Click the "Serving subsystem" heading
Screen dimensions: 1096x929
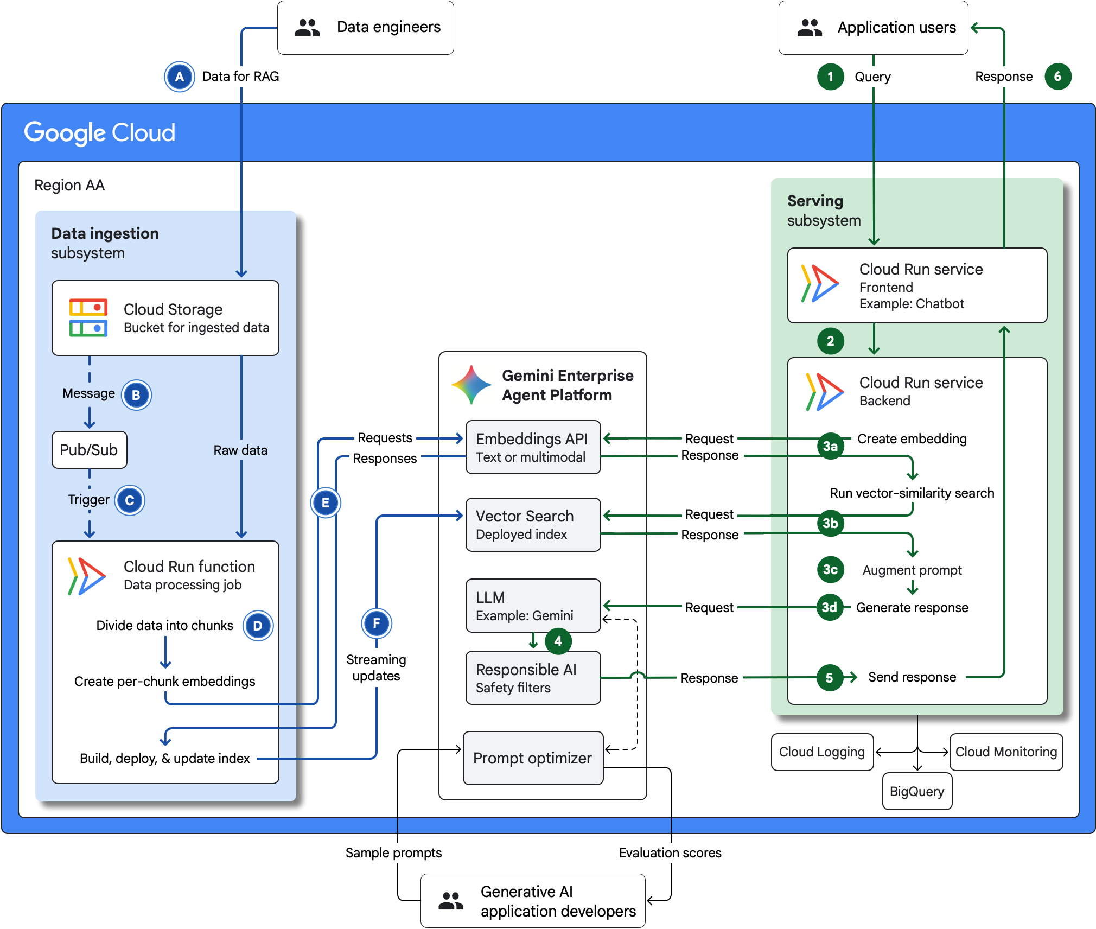click(x=824, y=211)
